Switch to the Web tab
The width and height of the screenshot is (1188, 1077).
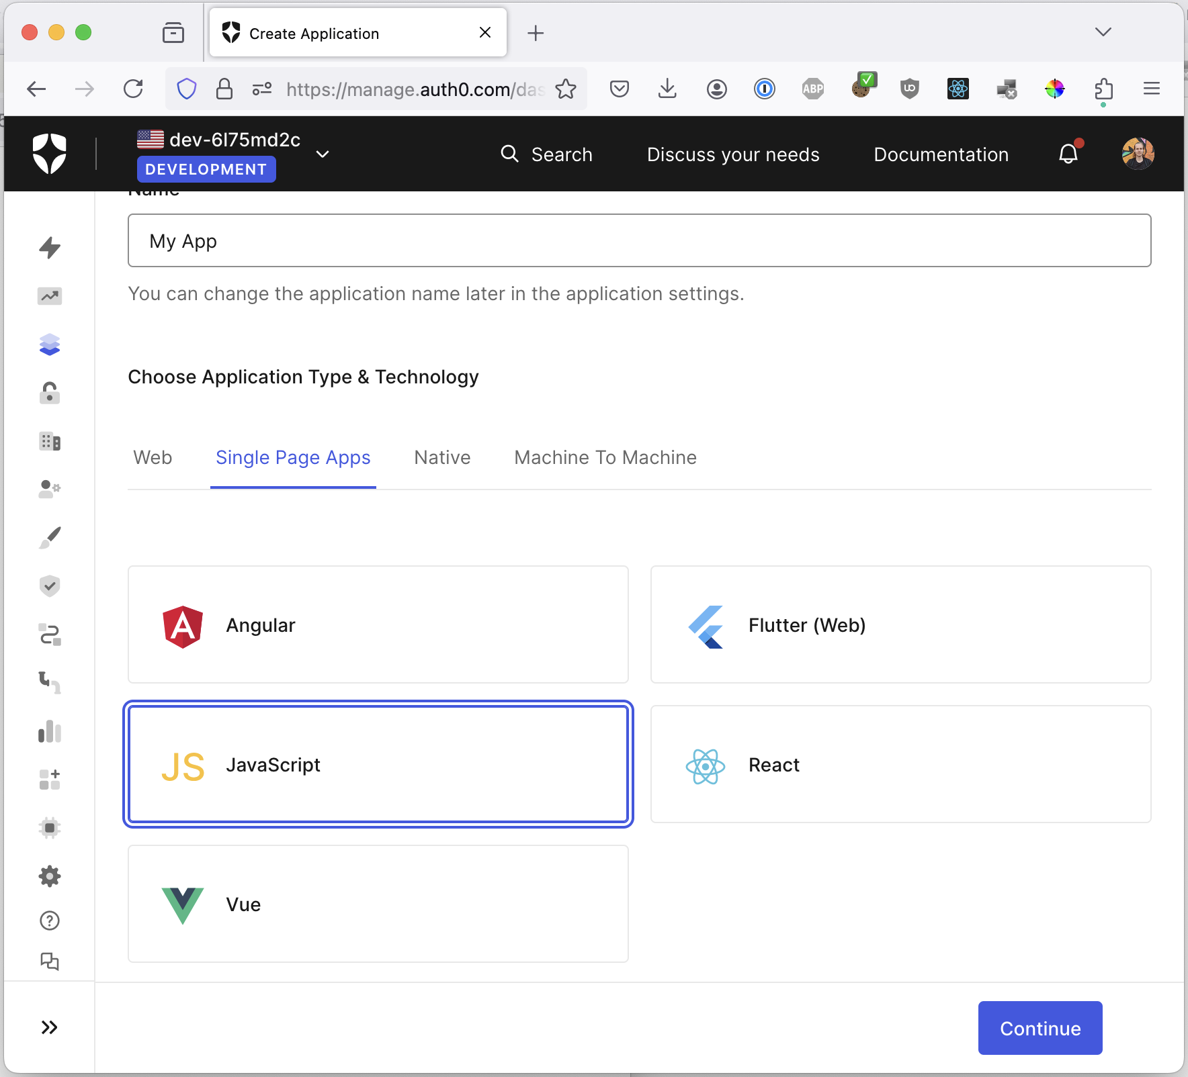(x=153, y=458)
